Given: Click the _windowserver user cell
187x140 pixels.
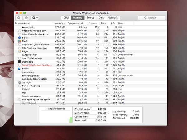Looking at the screenshot, I should (125, 55).
